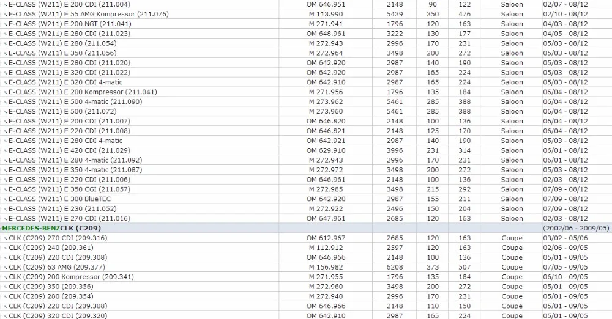Click arrow icon beside E 420 CDI row

[x=6, y=151]
